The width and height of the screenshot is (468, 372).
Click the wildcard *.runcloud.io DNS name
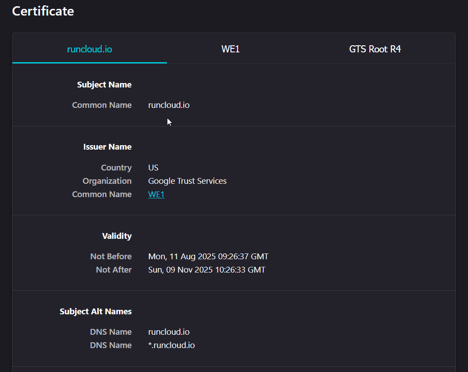click(171, 345)
